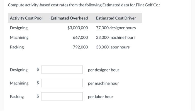The height and width of the screenshot is (111, 195).
Task: Click the 'Designing' label beside the answer field
Action: tap(19, 70)
